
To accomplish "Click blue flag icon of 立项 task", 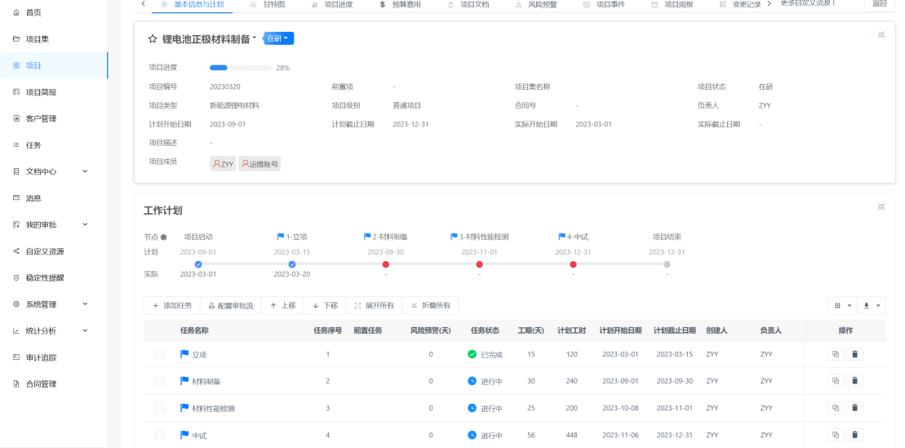I will pos(184,354).
